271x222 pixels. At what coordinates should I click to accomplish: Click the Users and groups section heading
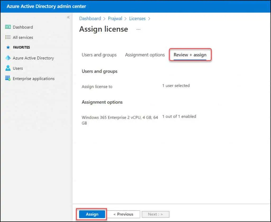tap(100, 71)
